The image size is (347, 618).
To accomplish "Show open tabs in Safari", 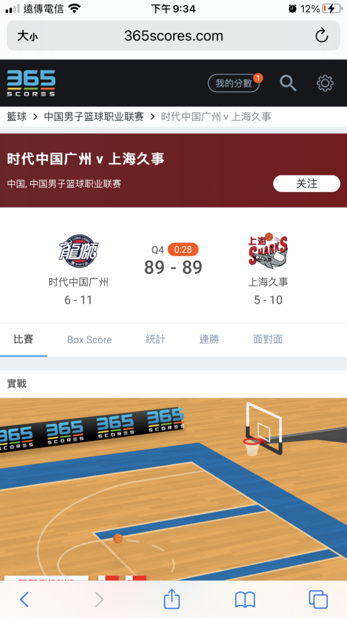I will coord(318,599).
